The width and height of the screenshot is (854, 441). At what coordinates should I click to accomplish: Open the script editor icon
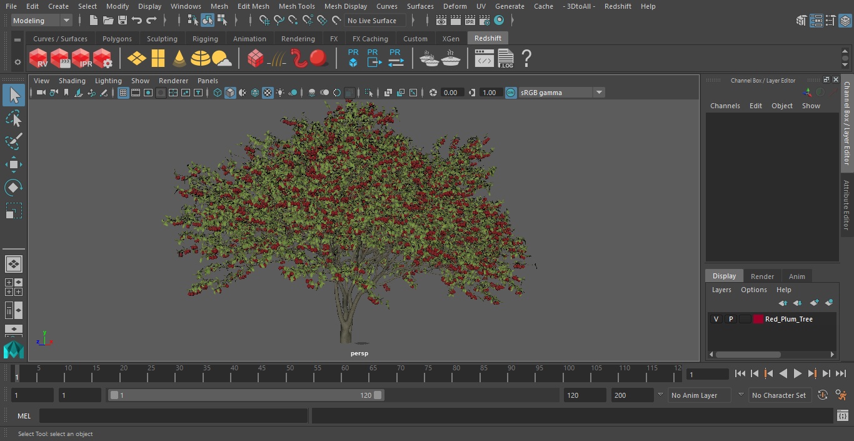click(842, 415)
